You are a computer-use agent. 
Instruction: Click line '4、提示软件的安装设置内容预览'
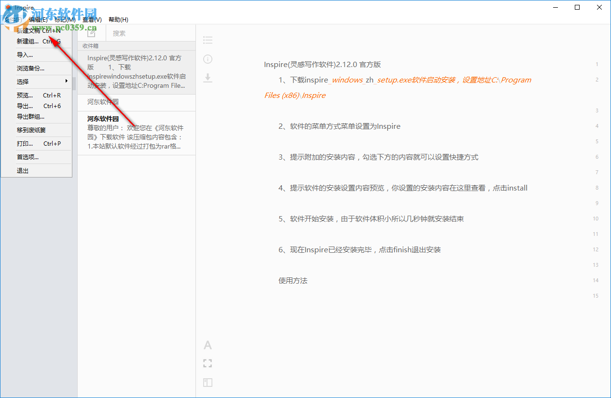403,188
